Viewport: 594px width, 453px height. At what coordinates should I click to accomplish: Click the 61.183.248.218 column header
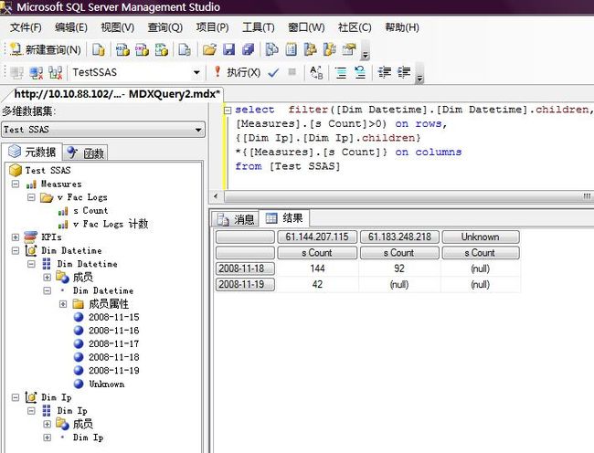tap(399, 237)
